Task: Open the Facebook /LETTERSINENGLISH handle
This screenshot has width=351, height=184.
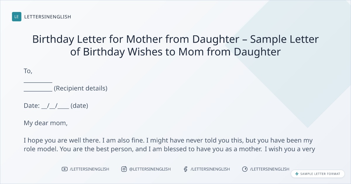Action: pyautogui.click(x=210, y=169)
